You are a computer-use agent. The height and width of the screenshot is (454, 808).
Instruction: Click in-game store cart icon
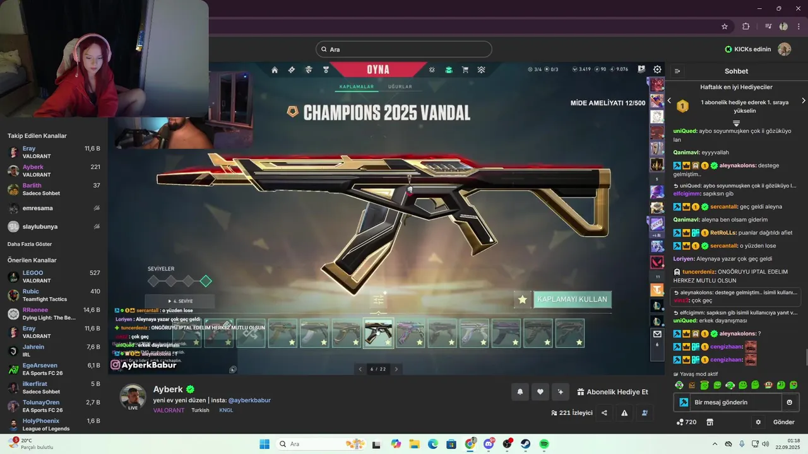pos(465,70)
